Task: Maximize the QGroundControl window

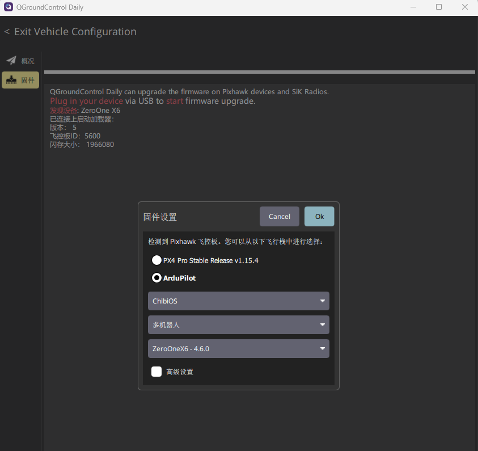Action: 439,7
